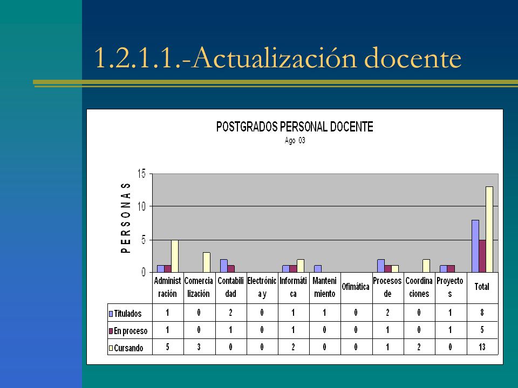This screenshot has width=518, height=388.
Task: Click the Comercialización Cursando value "3"
Action: coord(199,347)
